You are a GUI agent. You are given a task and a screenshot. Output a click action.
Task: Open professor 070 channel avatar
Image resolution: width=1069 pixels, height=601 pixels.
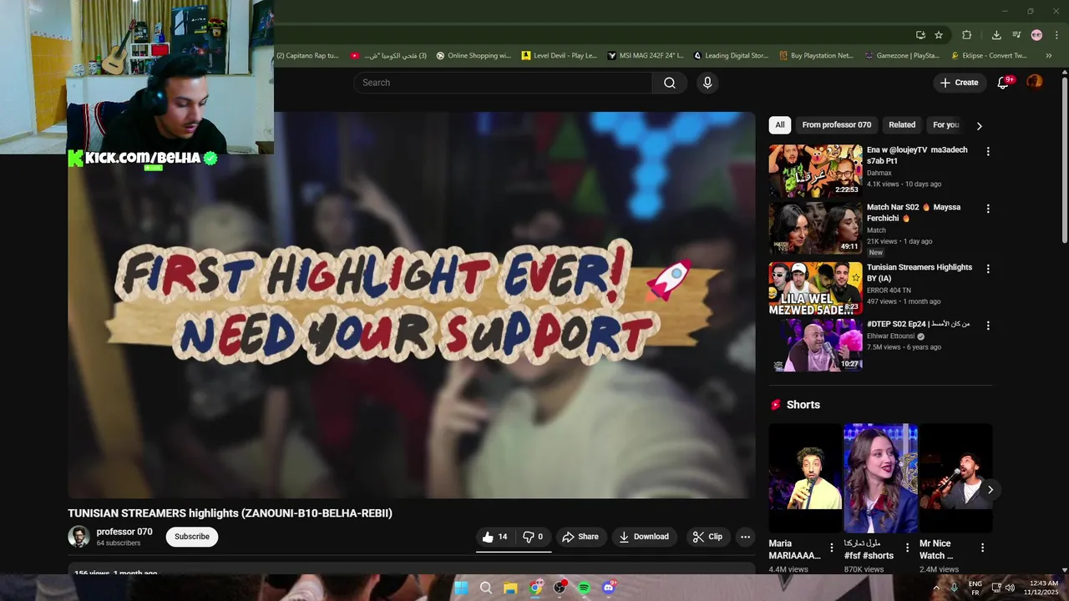[x=79, y=537]
